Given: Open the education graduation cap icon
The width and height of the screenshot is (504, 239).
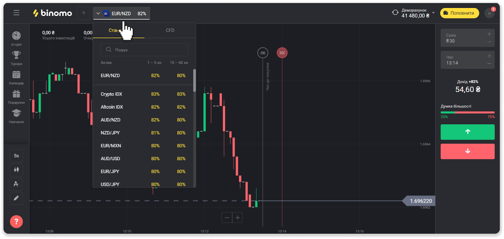Looking at the screenshot, I should (16, 113).
